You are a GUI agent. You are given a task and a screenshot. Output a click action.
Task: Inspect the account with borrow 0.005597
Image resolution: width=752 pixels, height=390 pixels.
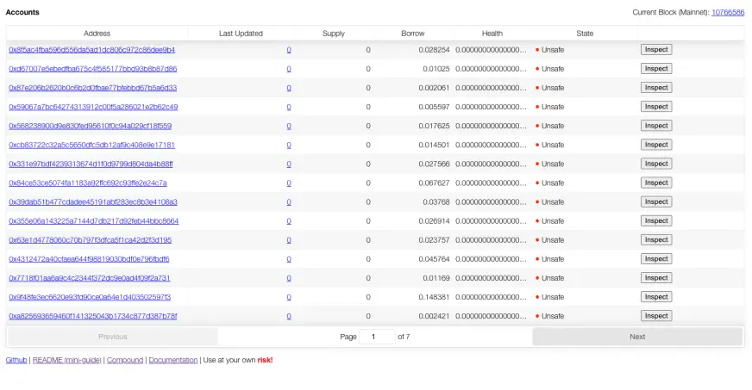[x=656, y=107]
